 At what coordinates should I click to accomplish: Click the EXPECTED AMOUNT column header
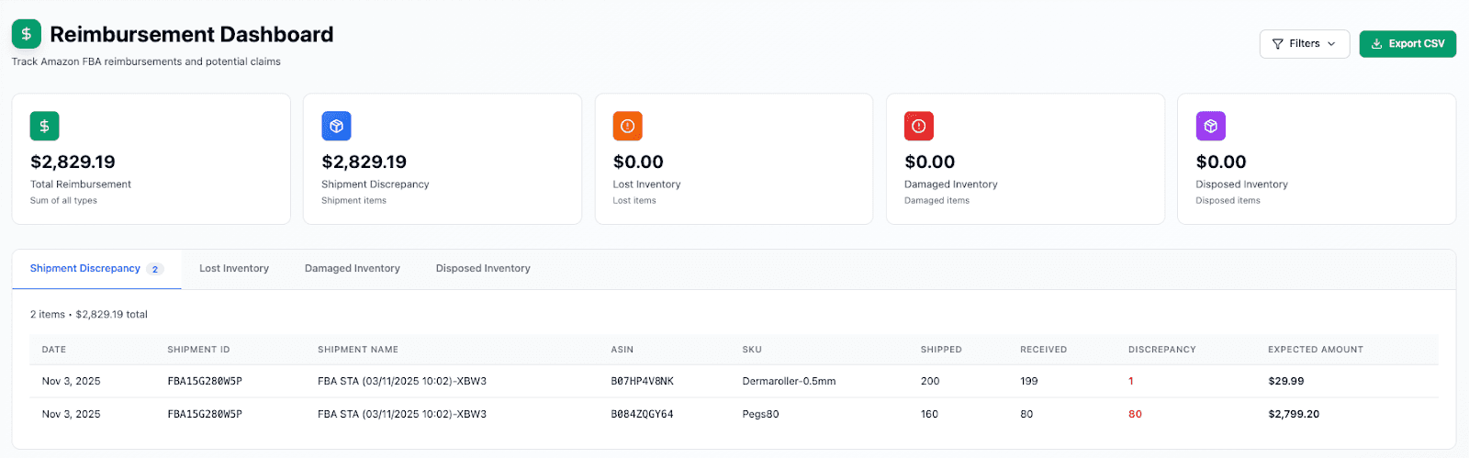(1316, 350)
